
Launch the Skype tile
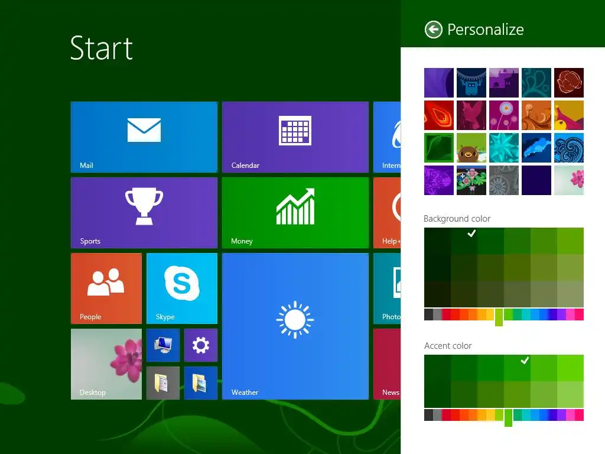click(x=182, y=288)
